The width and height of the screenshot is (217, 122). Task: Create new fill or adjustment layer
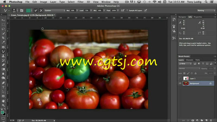point(197,120)
